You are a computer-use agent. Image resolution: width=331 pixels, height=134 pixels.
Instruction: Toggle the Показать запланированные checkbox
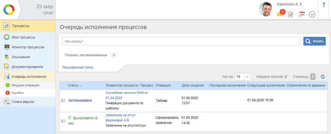point(114,55)
